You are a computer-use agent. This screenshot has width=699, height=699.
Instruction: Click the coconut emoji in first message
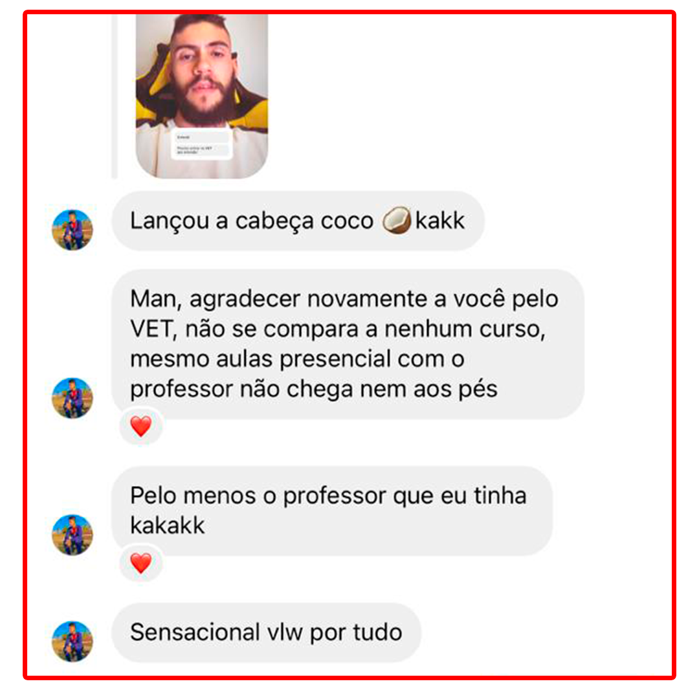pos(396,220)
